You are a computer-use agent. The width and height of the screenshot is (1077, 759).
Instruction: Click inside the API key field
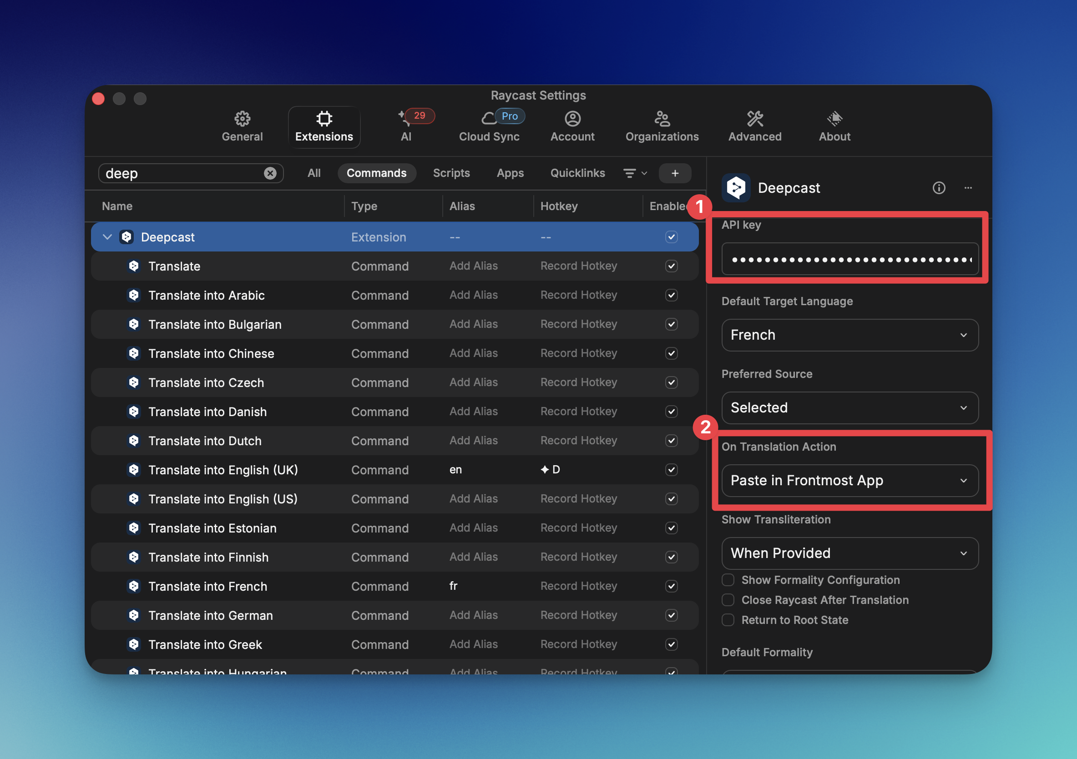pyautogui.click(x=849, y=259)
